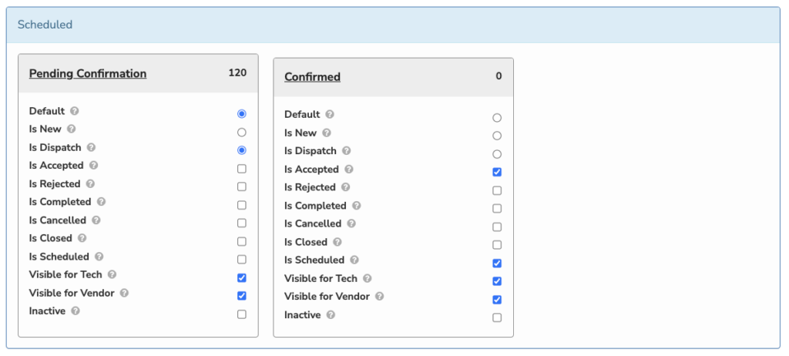This screenshot has height=356, width=789.
Task: Select Default radio button in Confirmed panel
Action: tap(497, 118)
